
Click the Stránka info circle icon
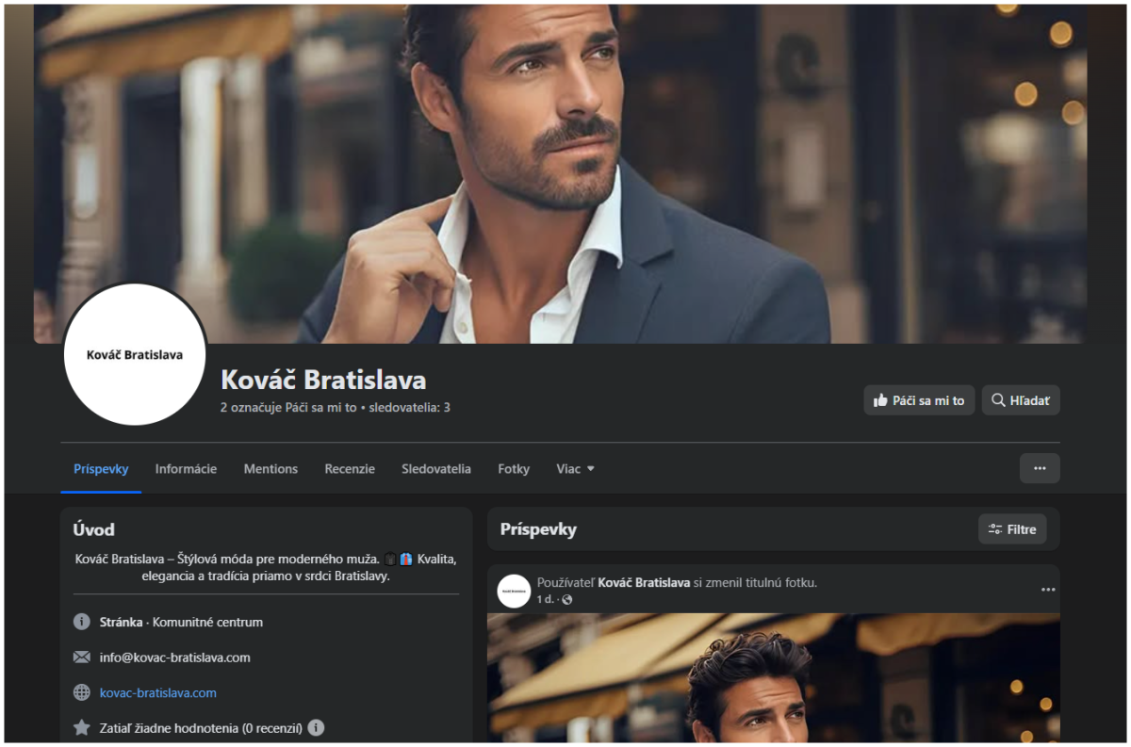pos(82,622)
